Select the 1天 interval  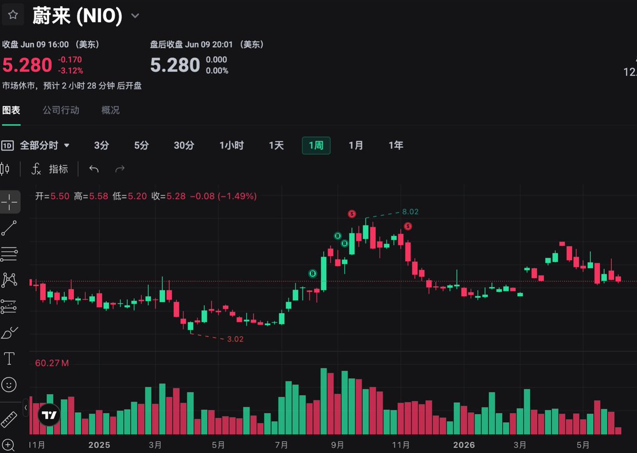coord(276,145)
